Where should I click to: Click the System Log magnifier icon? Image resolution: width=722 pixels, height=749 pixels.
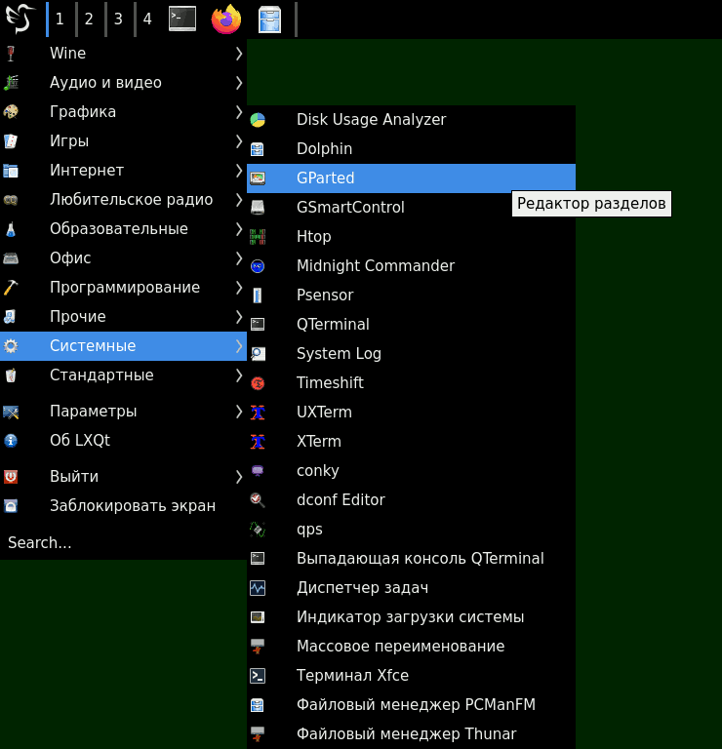click(258, 354)
